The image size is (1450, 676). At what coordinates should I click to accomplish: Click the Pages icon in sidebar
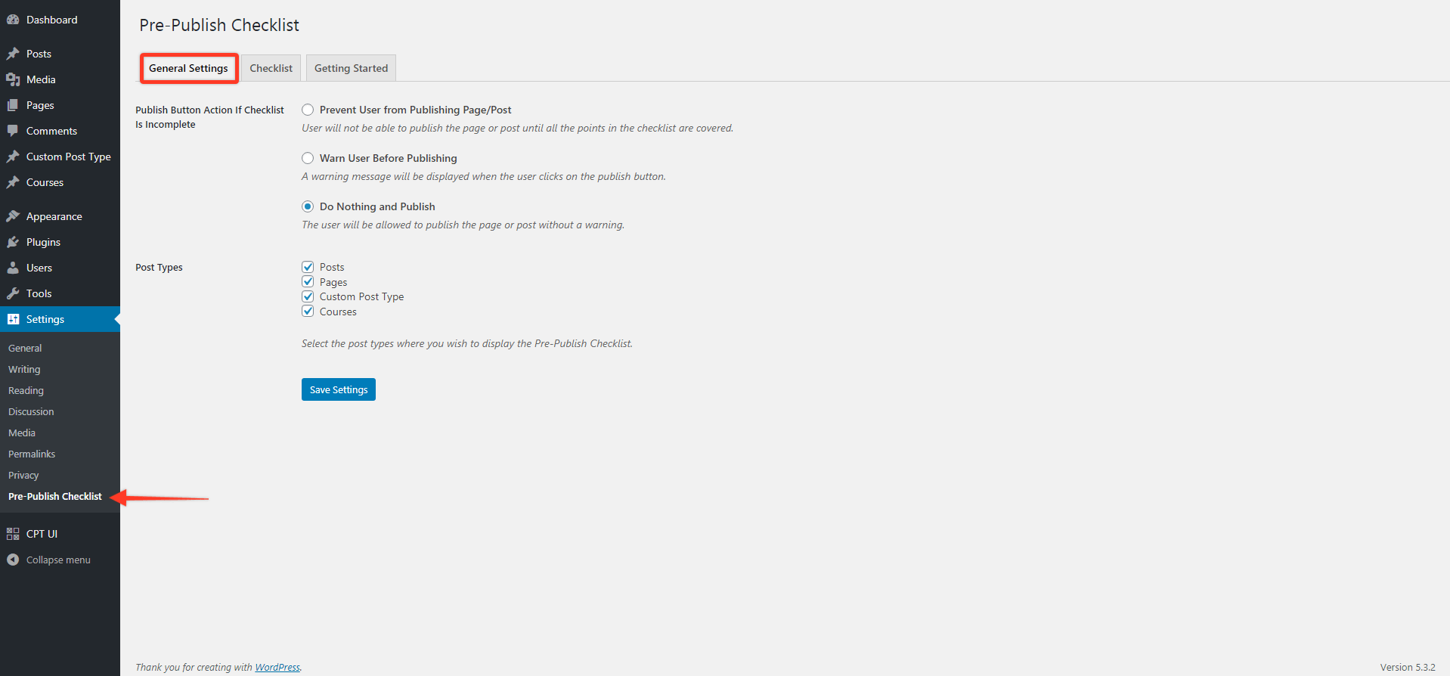pos(13,105)
